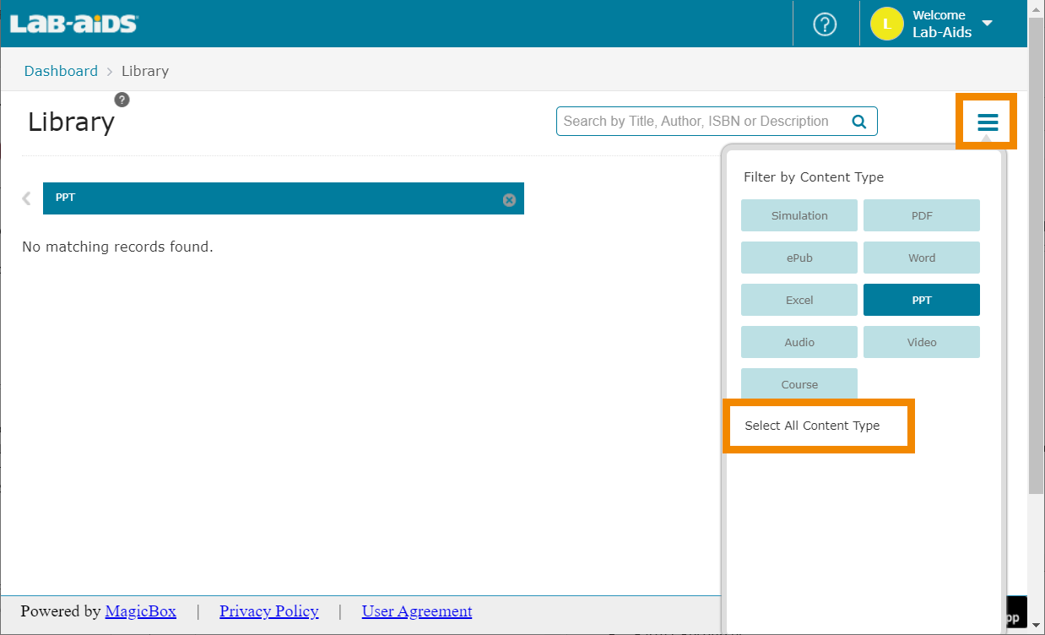Choose Select All Content Type

pos(812,426)
